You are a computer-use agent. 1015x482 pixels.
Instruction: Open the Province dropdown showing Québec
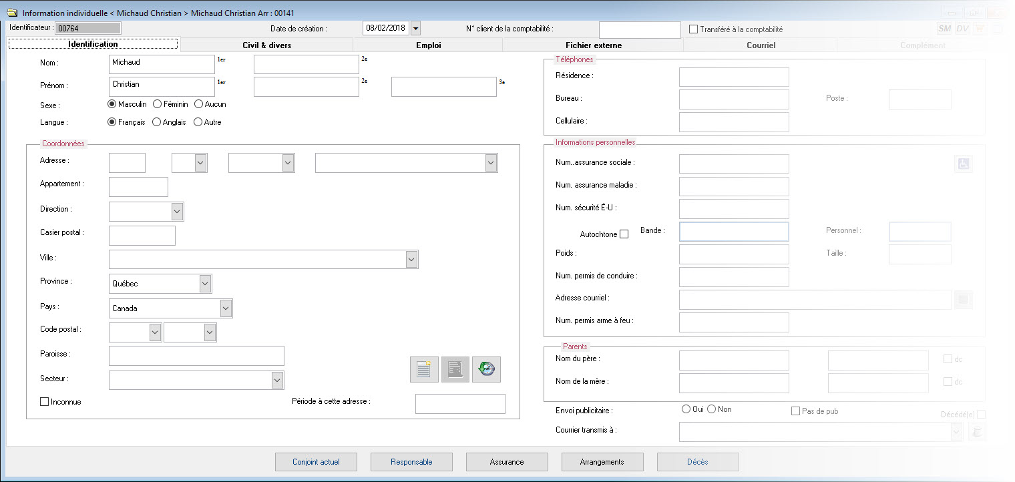click(205, 284)
